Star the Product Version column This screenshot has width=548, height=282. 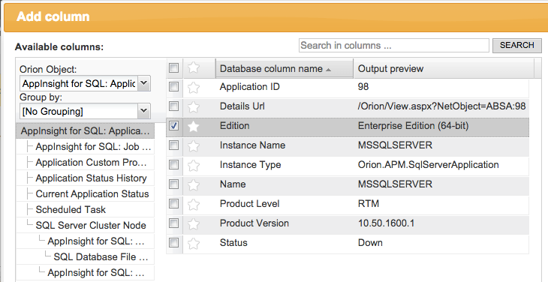(193, 224)
